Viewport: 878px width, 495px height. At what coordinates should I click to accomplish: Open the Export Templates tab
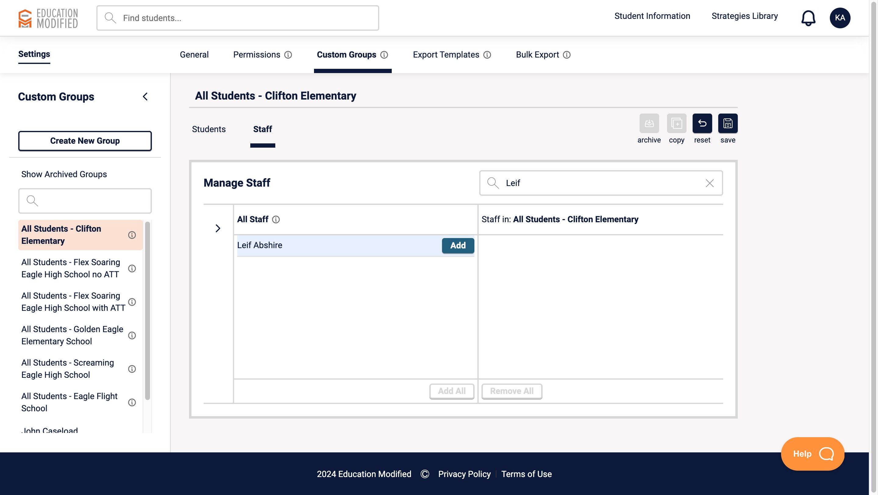click(x=446, y=55)
